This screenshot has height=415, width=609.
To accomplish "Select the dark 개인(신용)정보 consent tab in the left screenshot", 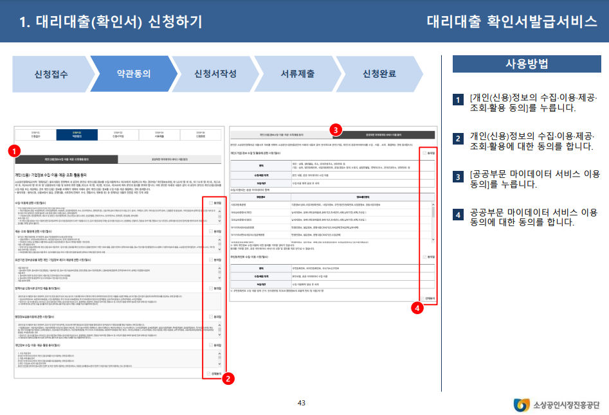I will 66,159.
